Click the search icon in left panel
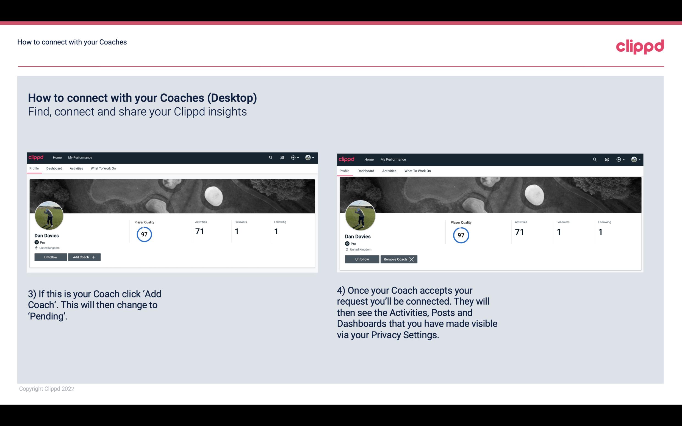 click(271, 157)
